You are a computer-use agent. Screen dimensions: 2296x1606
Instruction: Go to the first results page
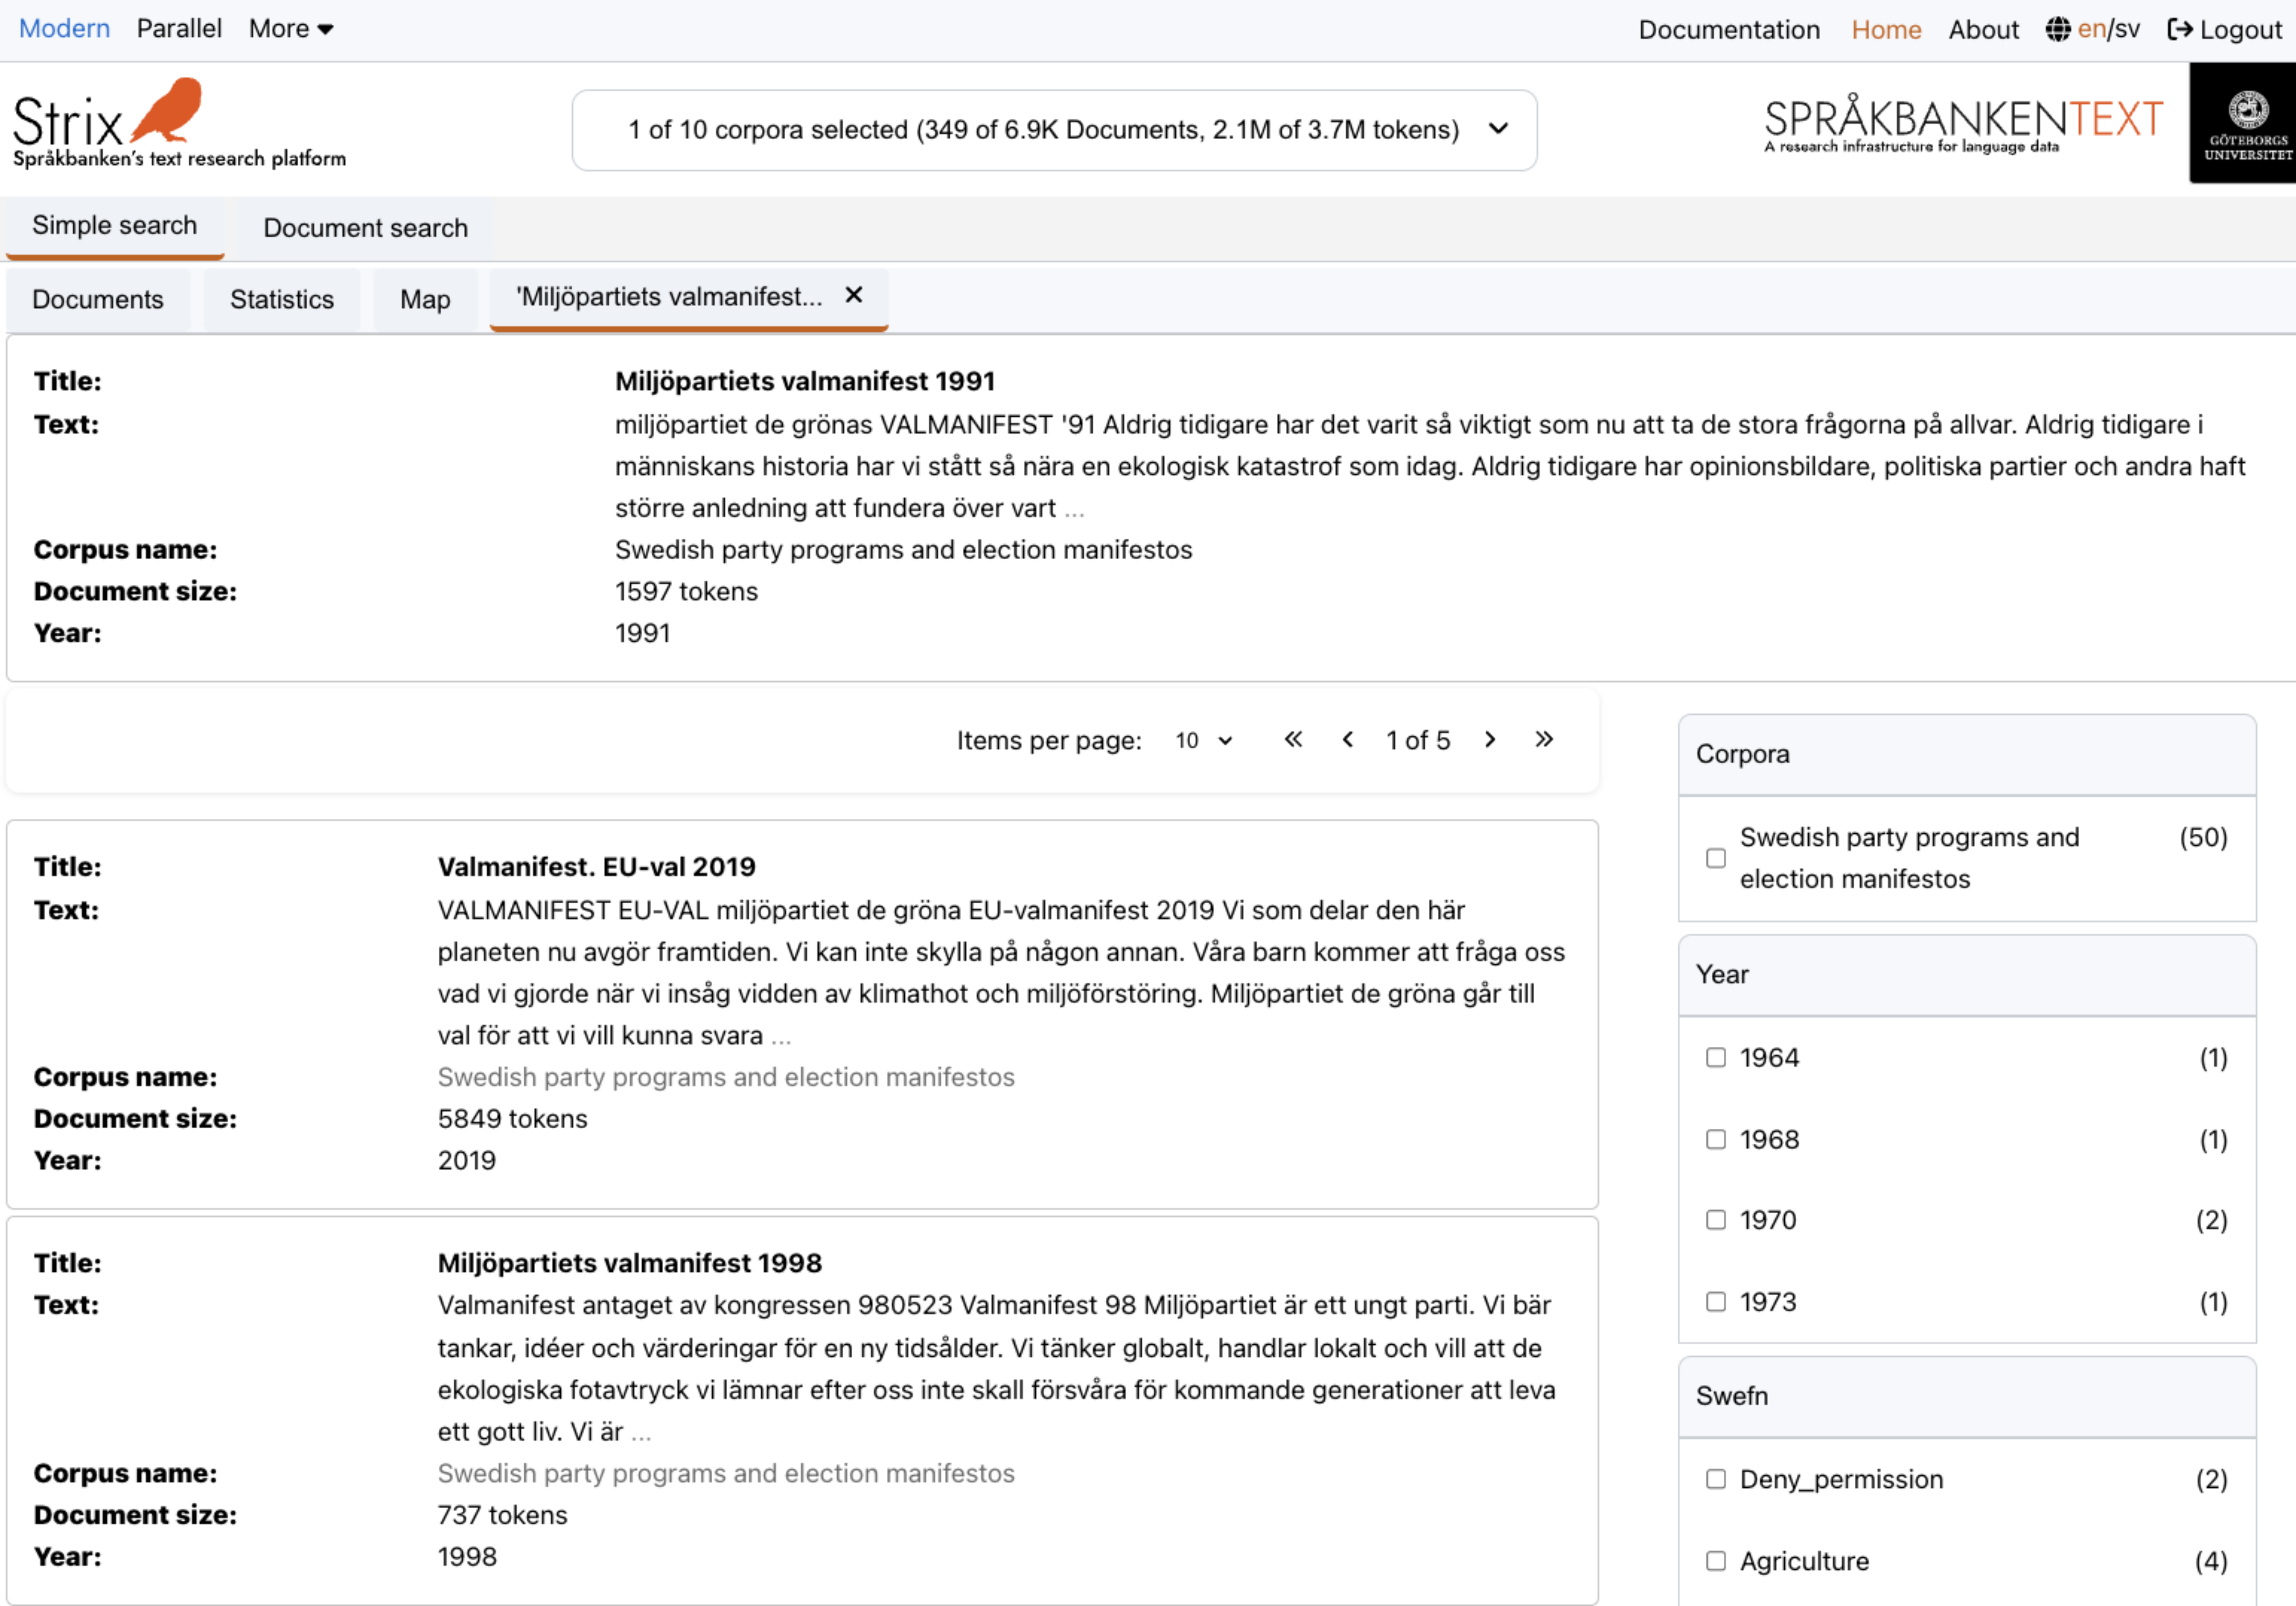1293,739
